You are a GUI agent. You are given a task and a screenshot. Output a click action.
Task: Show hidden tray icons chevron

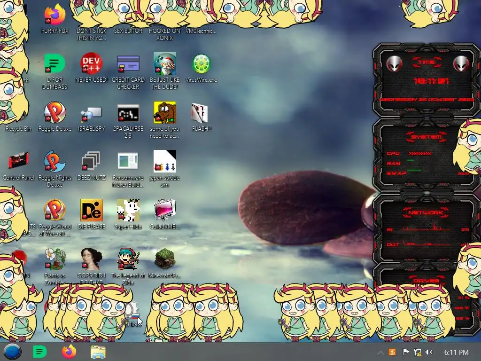point(380,353)
